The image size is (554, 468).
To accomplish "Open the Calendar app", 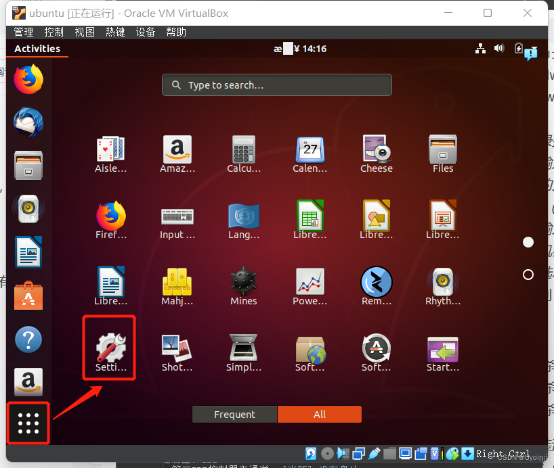I will pos(310,155).
